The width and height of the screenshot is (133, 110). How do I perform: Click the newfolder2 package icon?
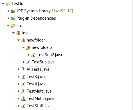point(28,48)
